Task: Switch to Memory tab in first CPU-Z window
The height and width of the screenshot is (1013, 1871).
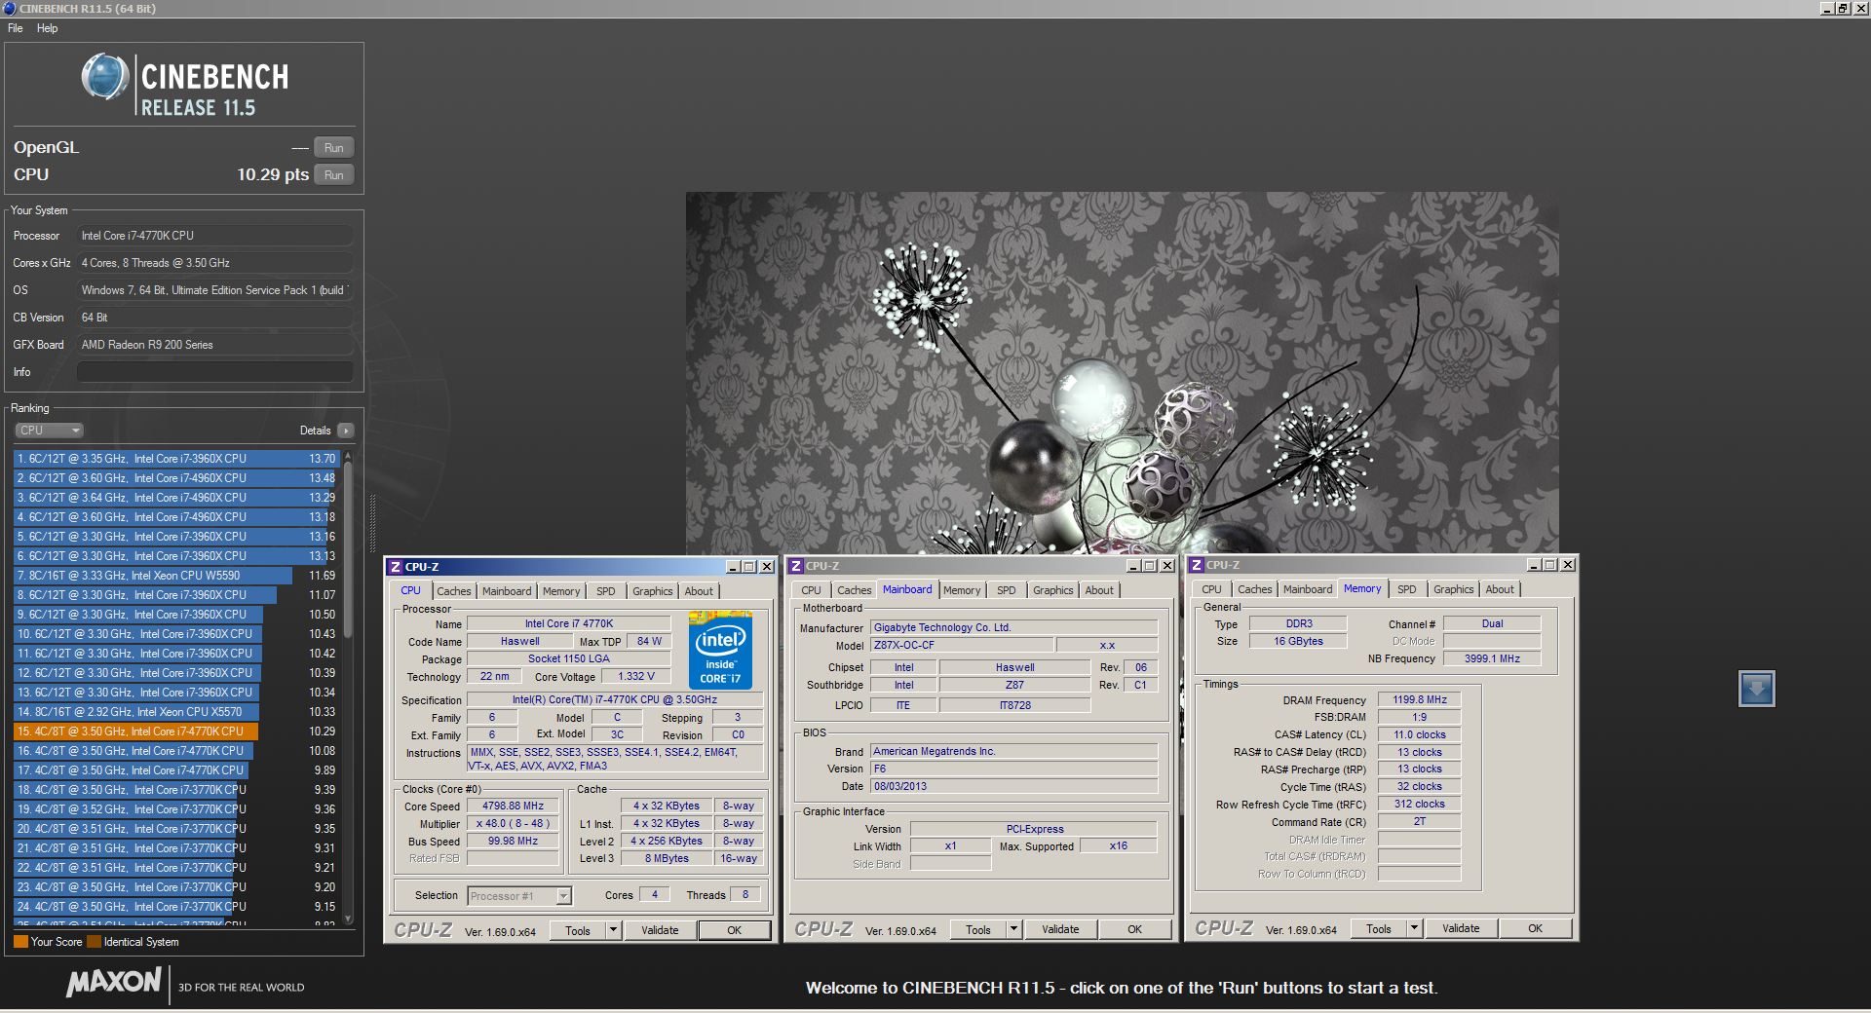Action: [x=561, y=591]
